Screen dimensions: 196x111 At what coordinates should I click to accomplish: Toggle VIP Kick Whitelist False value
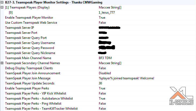(x=102, y=93)
